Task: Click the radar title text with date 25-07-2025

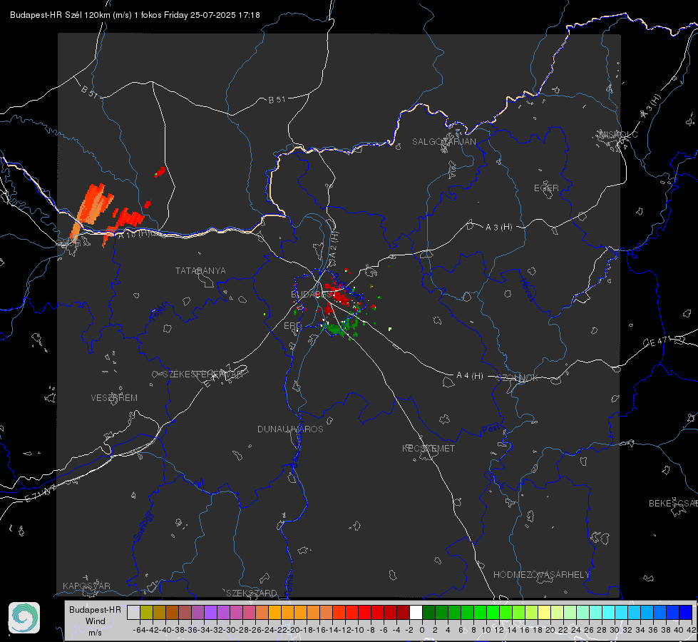Action: (x=135, y=15)
